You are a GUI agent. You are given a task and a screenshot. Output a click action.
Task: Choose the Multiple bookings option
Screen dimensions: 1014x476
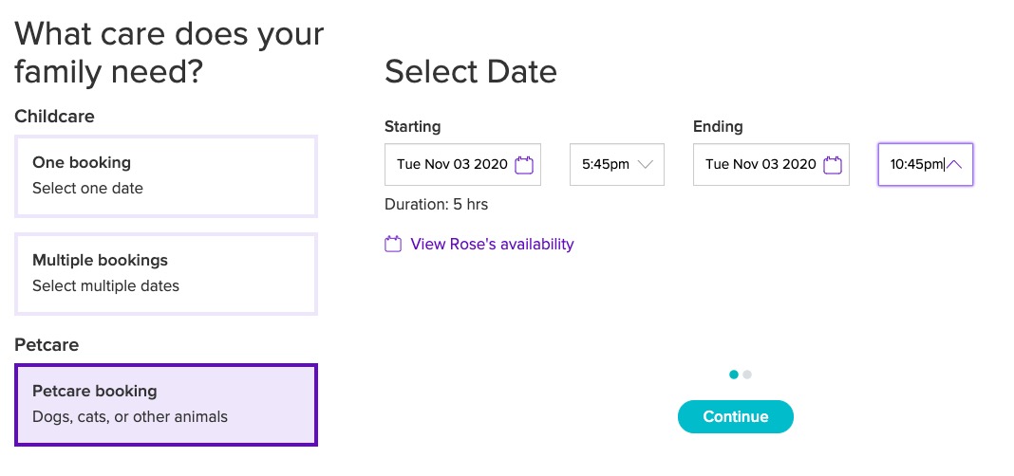tap(165, 274)
